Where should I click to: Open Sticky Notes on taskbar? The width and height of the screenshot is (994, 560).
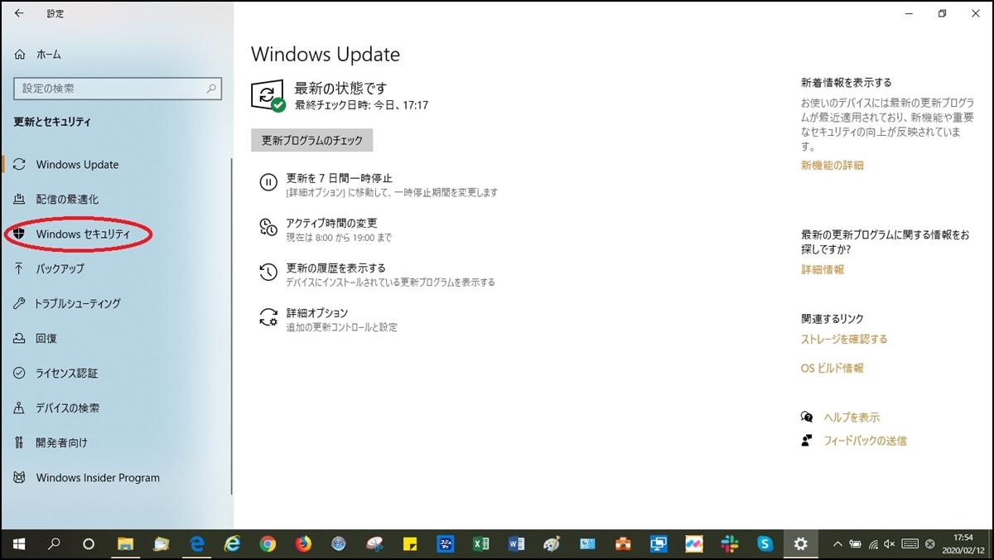tap(409, 544)
